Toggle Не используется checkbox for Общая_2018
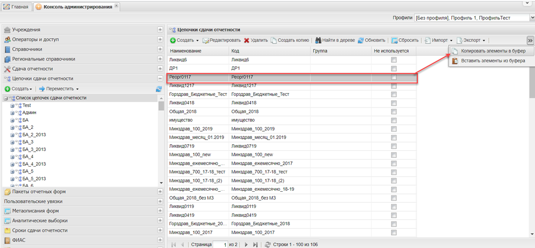535x248 pixels. pos(394,111)
